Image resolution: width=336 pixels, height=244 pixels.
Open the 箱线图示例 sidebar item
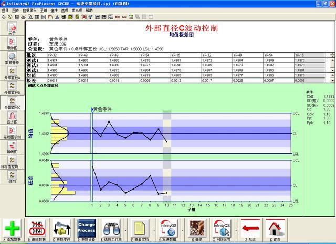click(x=12, y=132)
